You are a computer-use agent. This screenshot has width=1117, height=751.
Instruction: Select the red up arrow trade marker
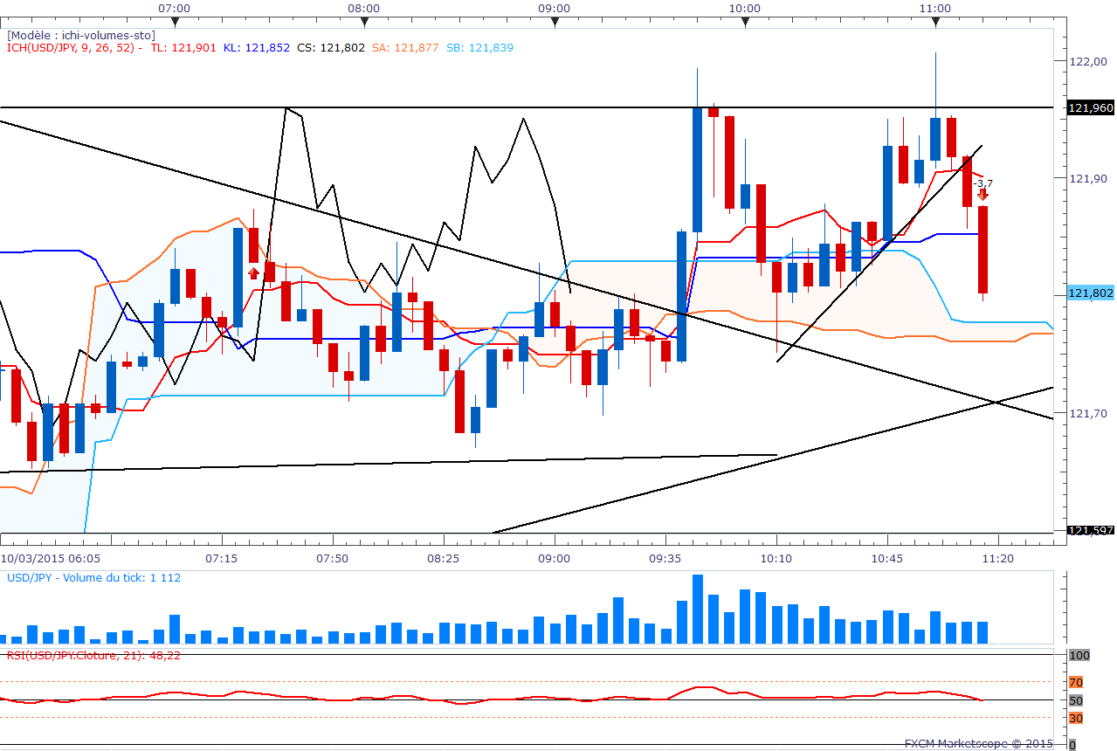(253, 273)
